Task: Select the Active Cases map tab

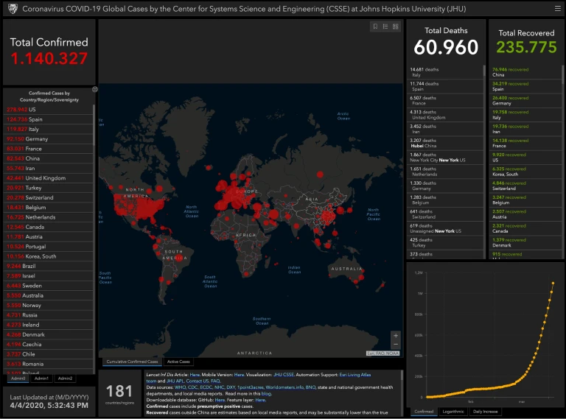Action: (178, 362)
